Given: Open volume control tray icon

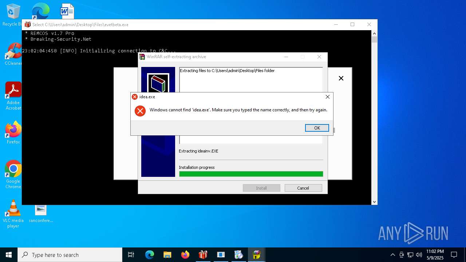Looking at the screenshot, I should (419, 255).
